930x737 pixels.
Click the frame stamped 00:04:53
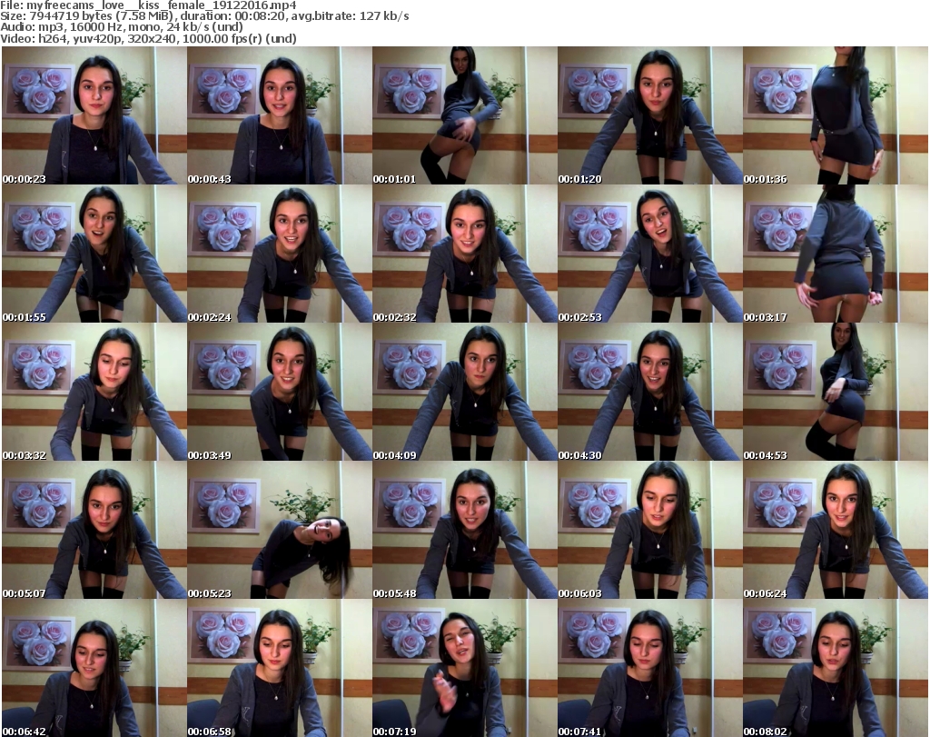click(836, 392)
